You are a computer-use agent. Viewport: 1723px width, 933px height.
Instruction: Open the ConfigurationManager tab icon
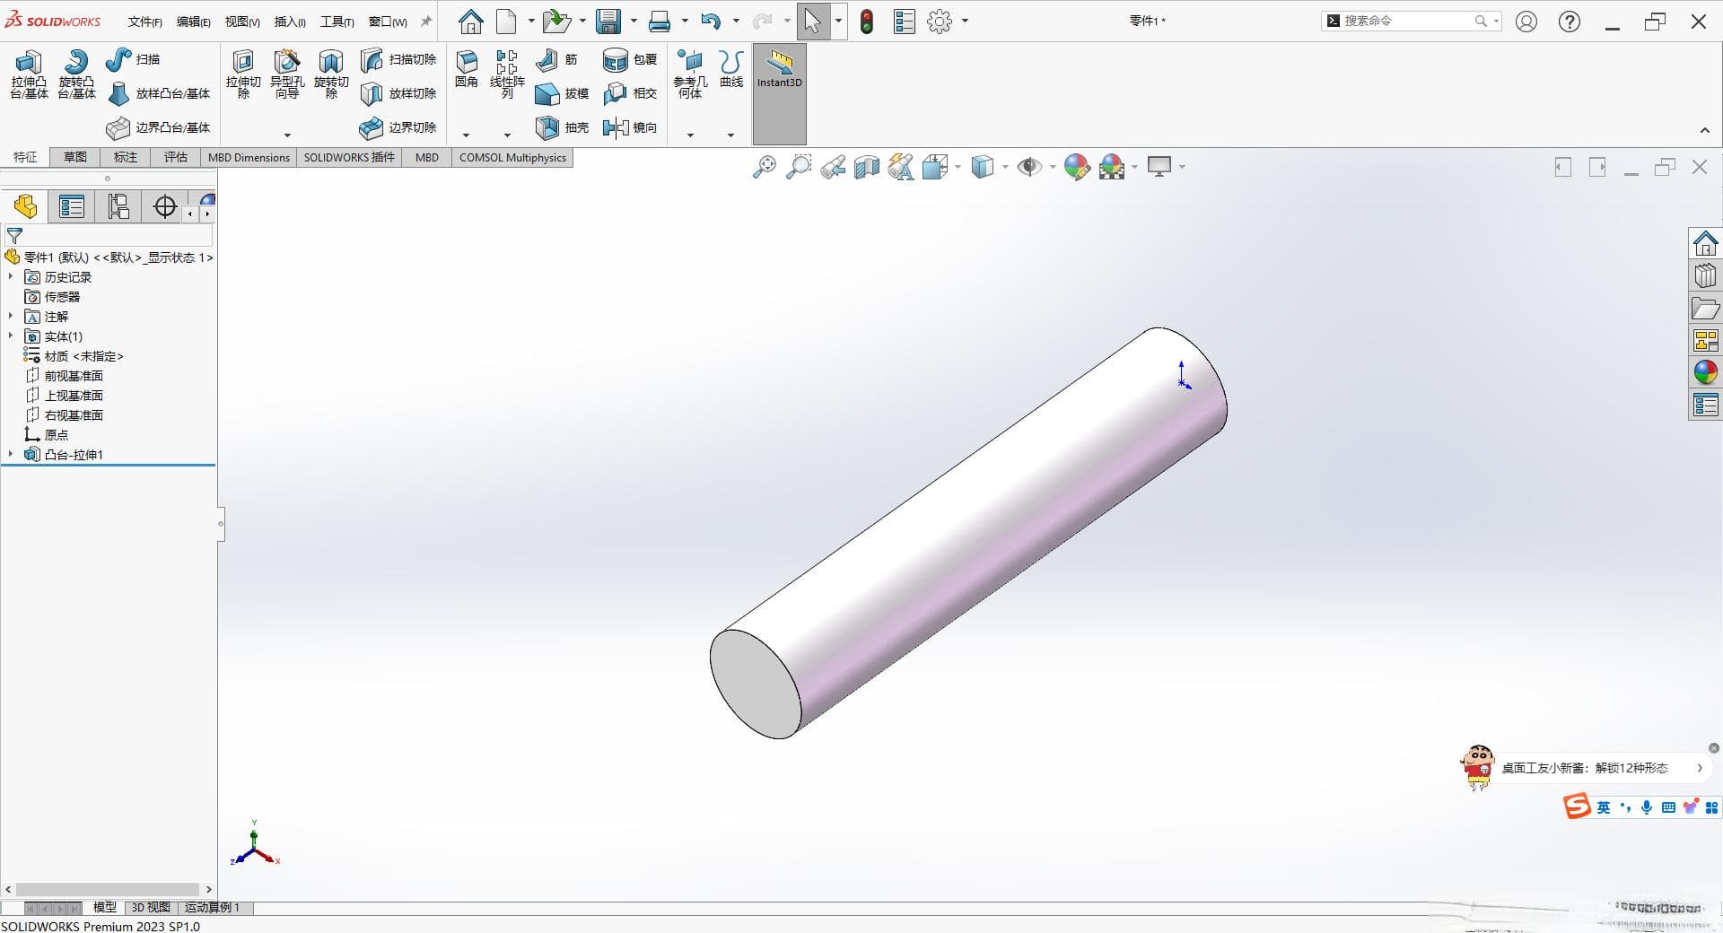(118, 207)
